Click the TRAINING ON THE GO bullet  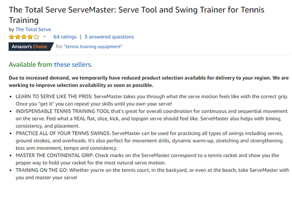152,174
